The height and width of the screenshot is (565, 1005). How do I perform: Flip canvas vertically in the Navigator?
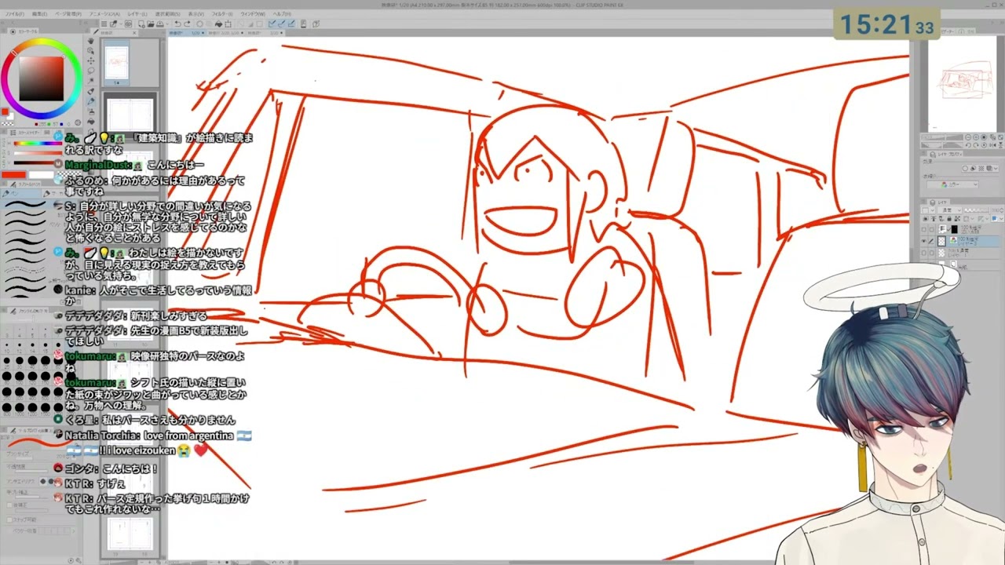point(1001,145)
